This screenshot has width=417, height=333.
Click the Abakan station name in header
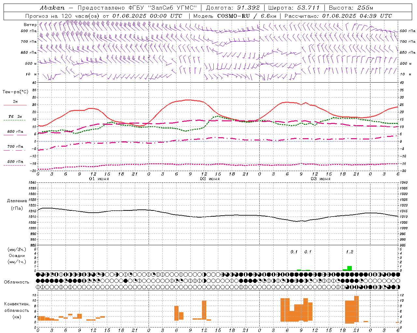pos(52,8)
